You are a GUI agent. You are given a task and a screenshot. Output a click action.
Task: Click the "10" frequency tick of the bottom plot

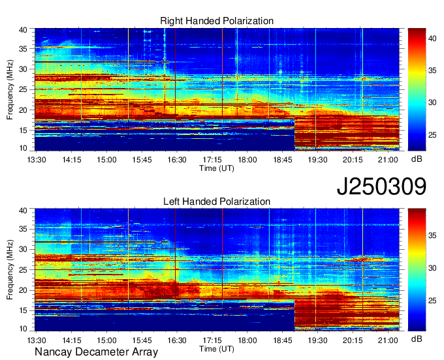point(23,329)
